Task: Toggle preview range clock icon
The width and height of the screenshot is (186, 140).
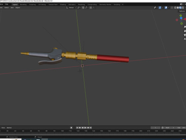Action: [162, 128]
